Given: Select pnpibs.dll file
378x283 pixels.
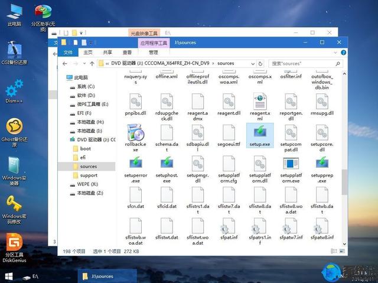Looking at the screenshot, I should click(135, 104).
